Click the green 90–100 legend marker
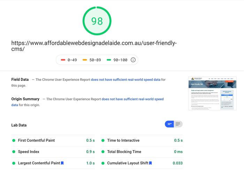 109,60
